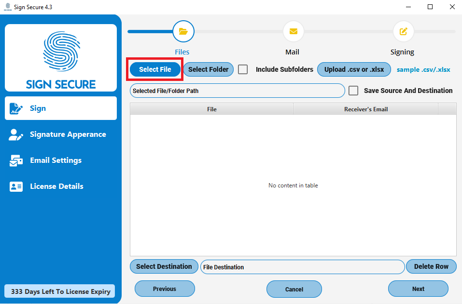The width and height of the screenshot is (462, 304).
Task: Tick the Save Source And Destination checkbox
Action: pyautogui.click(x=353, y=91)
